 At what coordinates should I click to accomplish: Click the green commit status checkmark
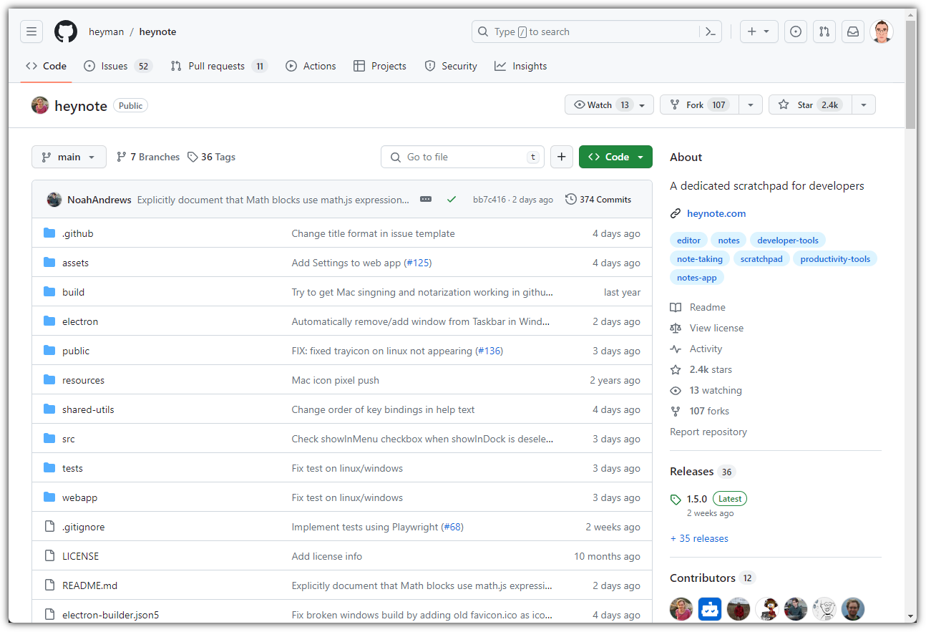451,200
